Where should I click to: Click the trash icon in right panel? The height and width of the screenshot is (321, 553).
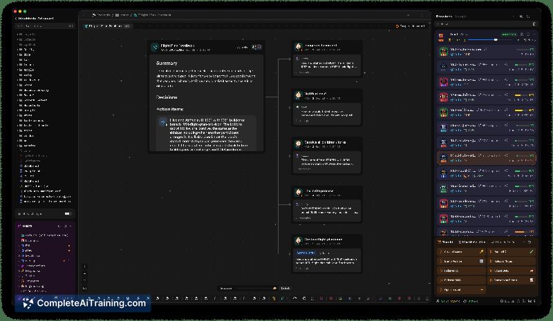534,24
